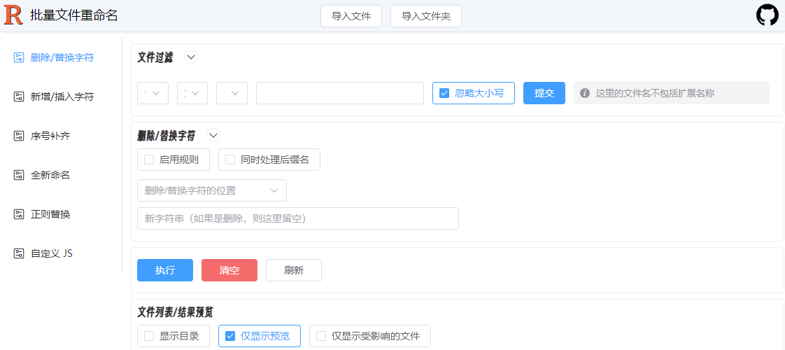Enable the 启用规则 checkbox
785x350 pixels.
pos(149,160)
